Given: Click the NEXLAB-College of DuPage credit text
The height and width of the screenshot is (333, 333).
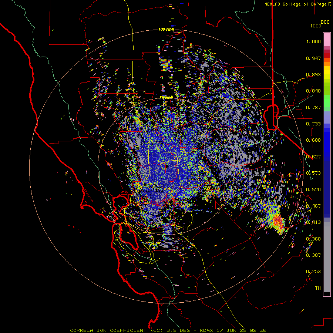Looking at the screenshot, I should (296, 4).
